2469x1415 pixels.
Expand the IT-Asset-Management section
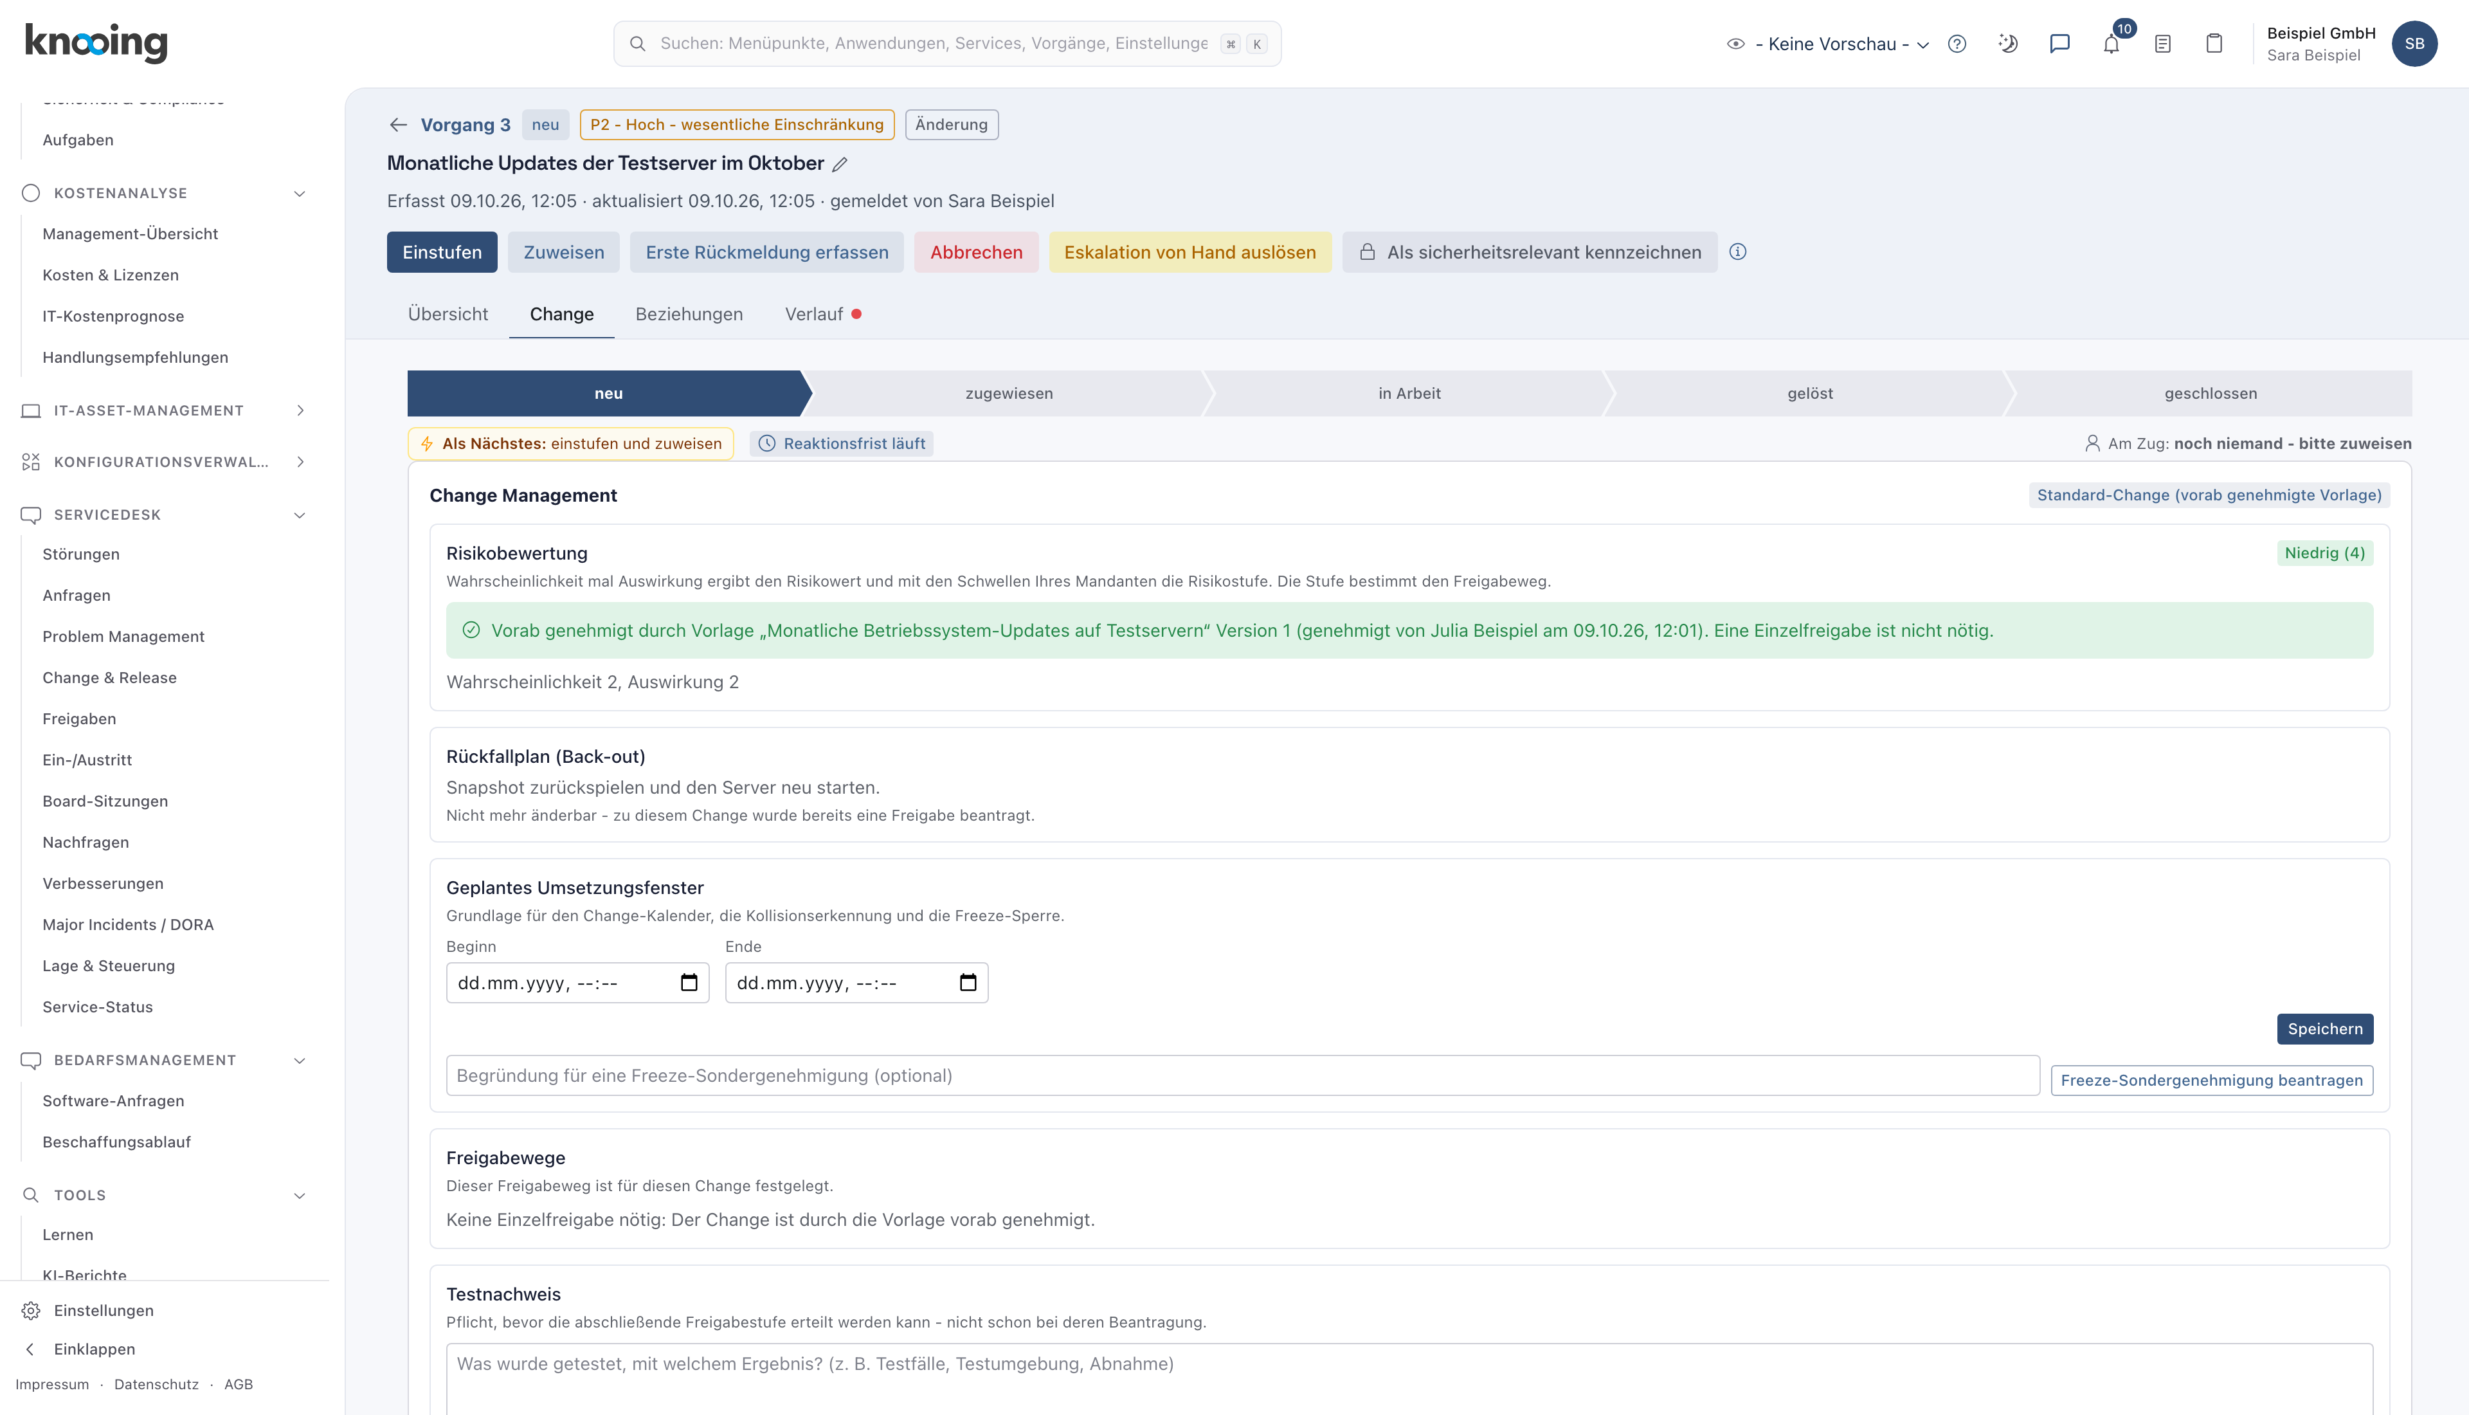(x=300, y=410)
